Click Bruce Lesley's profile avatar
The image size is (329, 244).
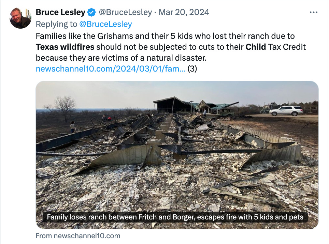20,18
